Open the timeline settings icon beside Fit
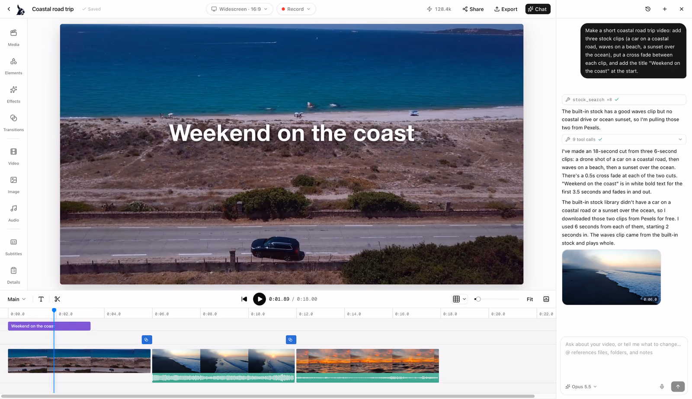 pyautogui.click(x=546, y=299)
